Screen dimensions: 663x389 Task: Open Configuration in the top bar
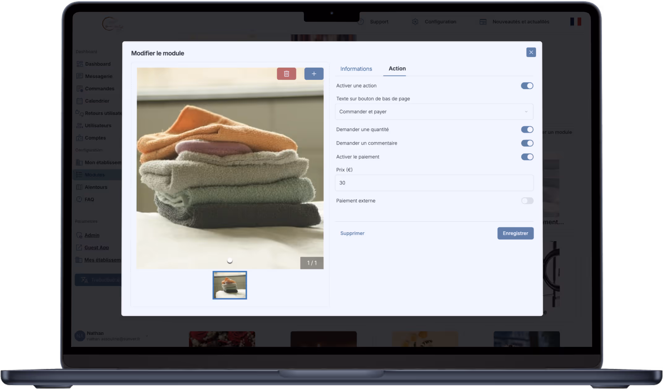tap(440, 22)
